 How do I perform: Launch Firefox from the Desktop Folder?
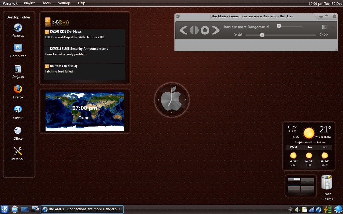(18, 89)
